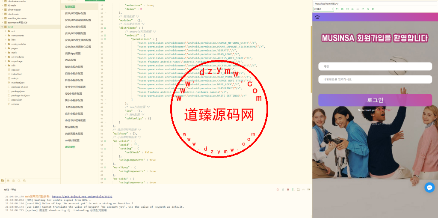Screen dimensions: 438x218
Task: Click the green restart icon in console toolbar
Action: [283, 189]
